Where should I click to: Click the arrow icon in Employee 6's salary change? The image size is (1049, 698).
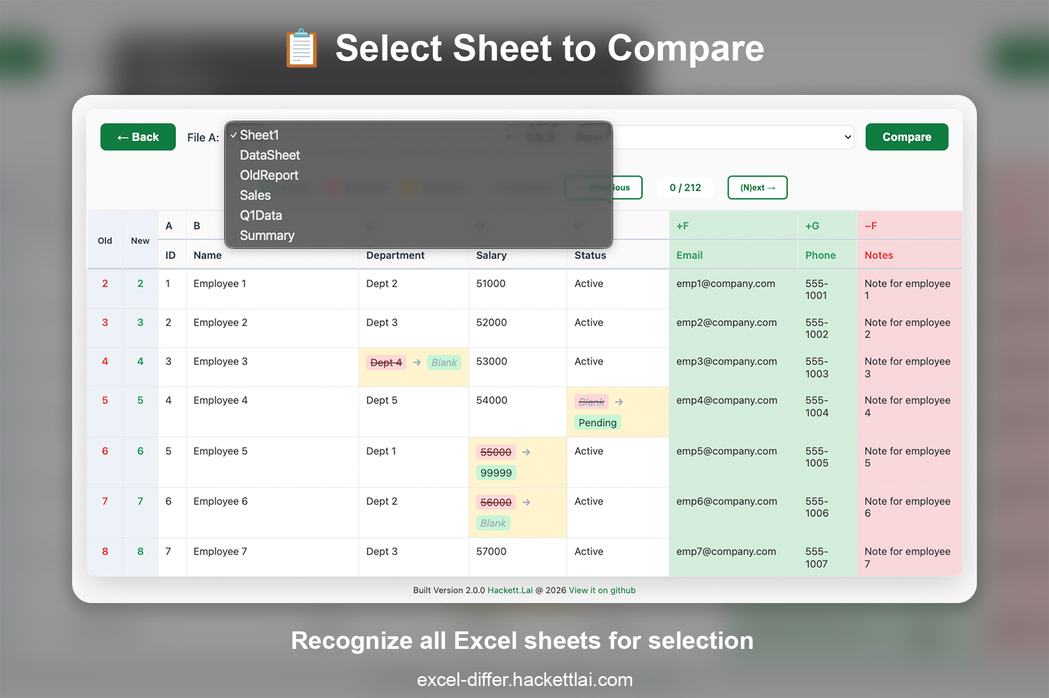click(x=527, y=502)
